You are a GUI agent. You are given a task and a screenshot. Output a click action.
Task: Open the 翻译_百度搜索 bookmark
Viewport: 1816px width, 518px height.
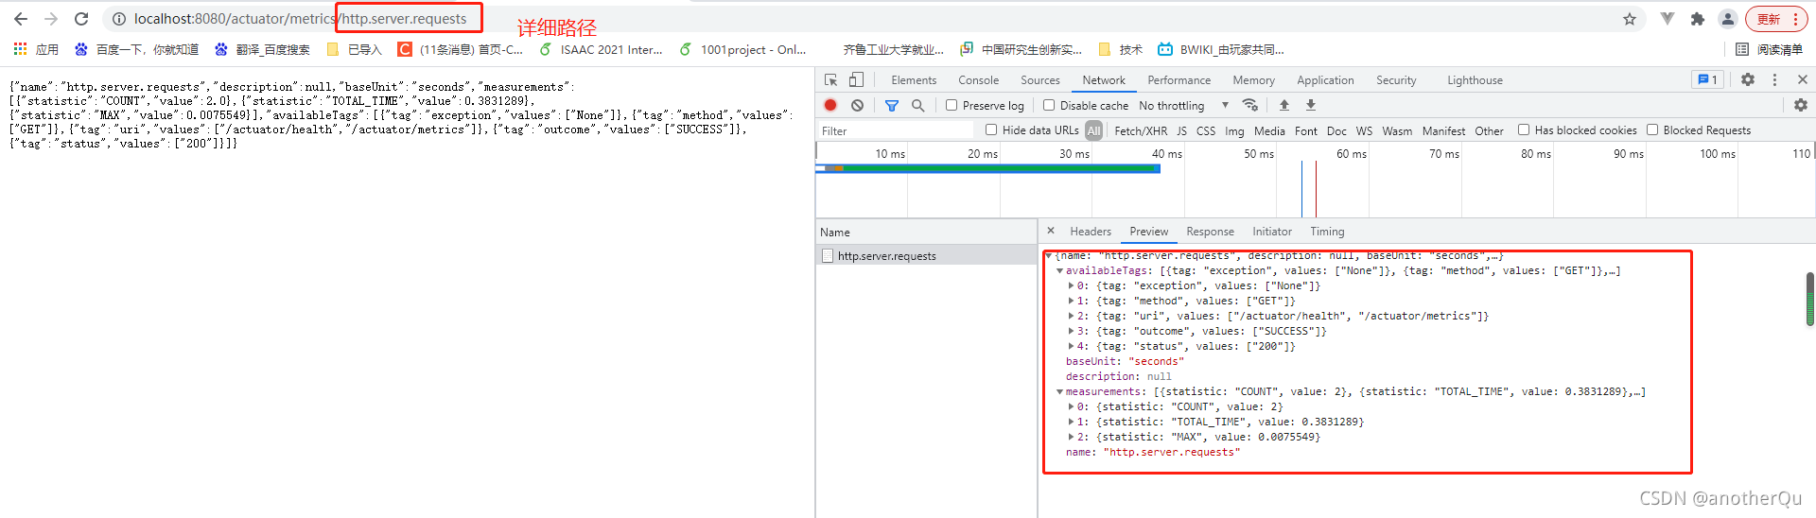coord(262,49)
